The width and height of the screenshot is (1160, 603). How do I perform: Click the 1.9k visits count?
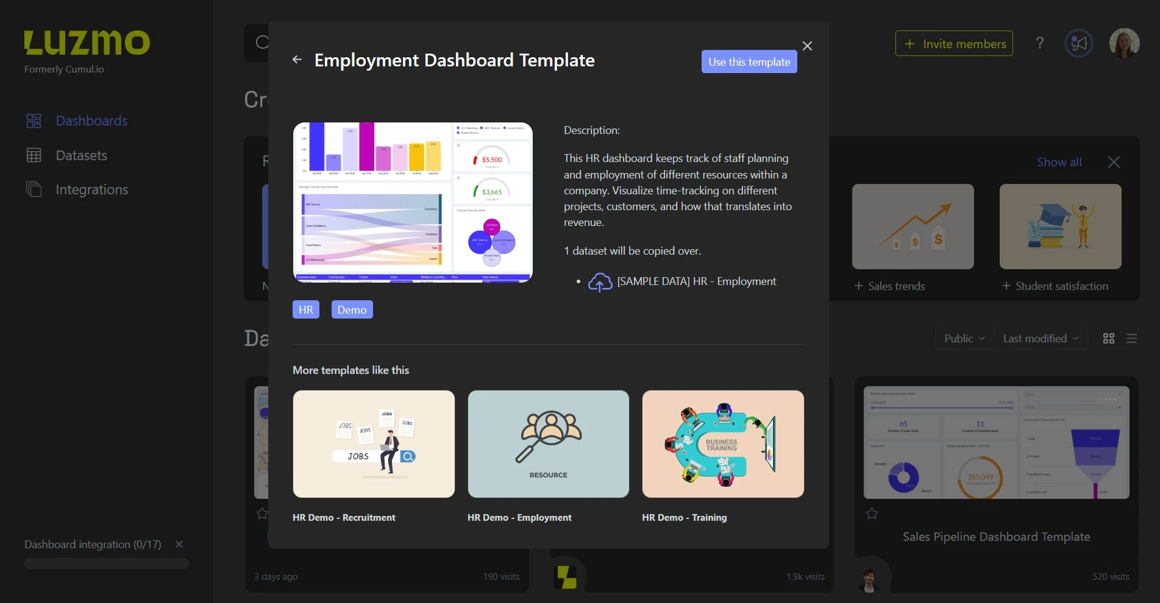click(805, 576)
